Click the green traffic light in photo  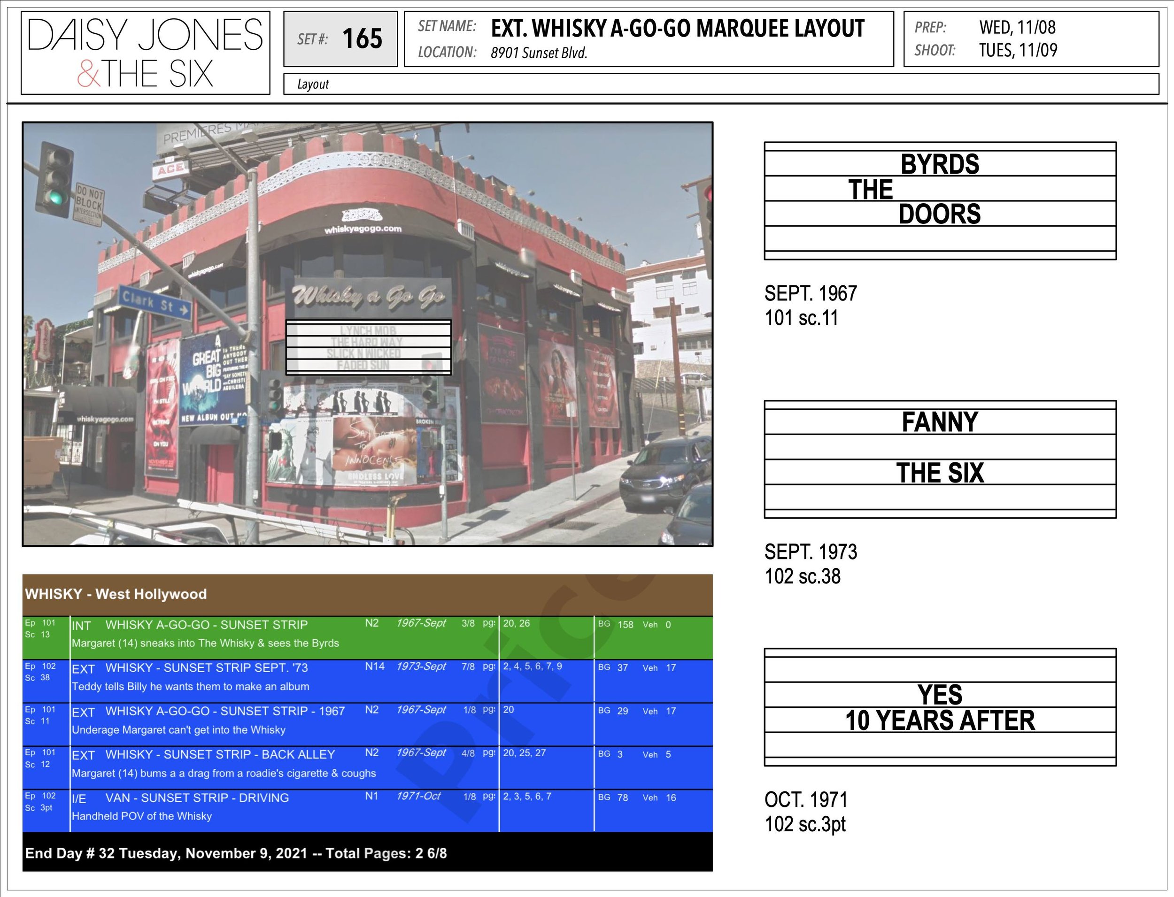55,198
